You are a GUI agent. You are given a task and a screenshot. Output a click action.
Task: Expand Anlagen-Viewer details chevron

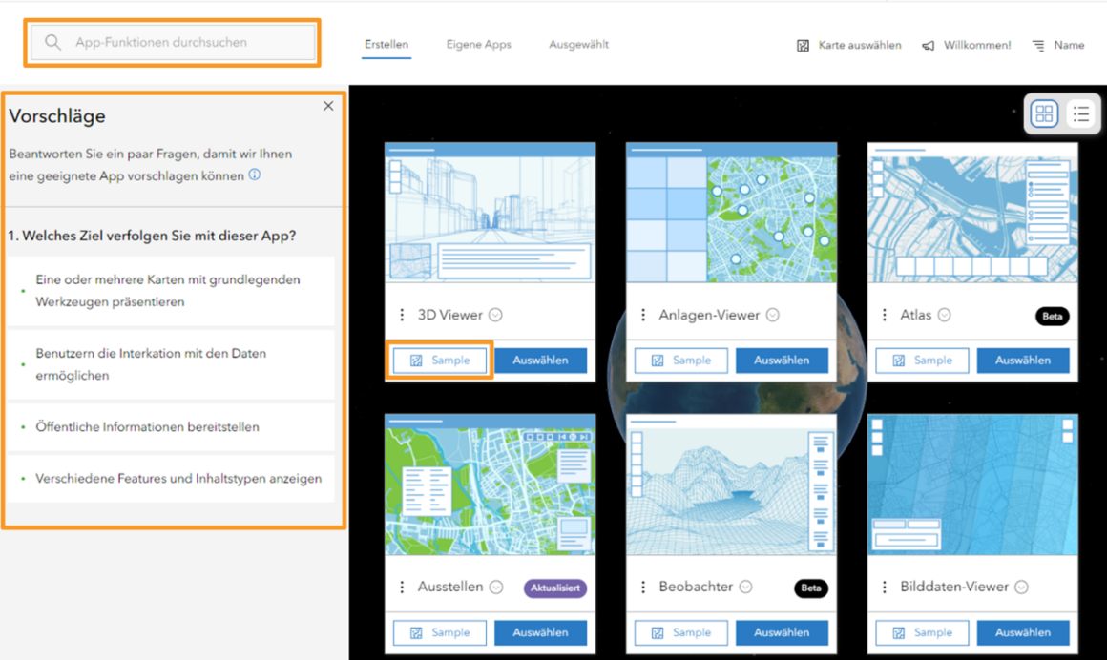click(x=773, y=315)
